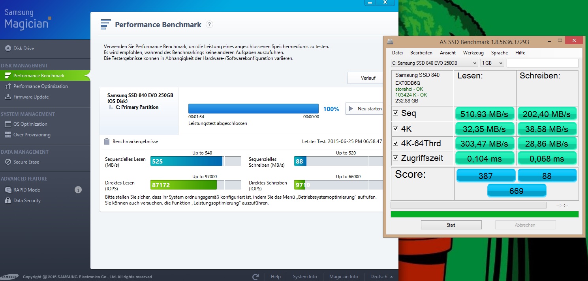Image resolution: width=588 pixels, height=281 pixels.
Task: Open Secure Erase section
Action: pyautogui.click(x=26, y=162)
